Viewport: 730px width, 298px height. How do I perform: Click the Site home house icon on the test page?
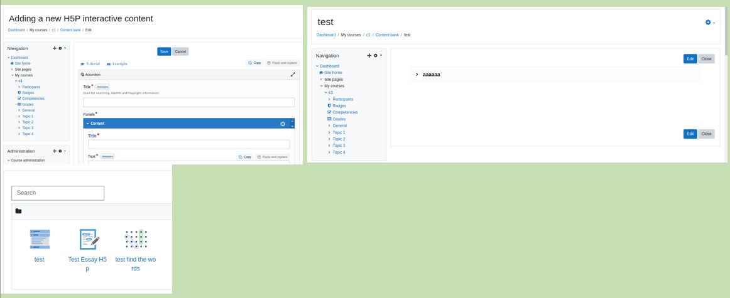coord(321,73)
